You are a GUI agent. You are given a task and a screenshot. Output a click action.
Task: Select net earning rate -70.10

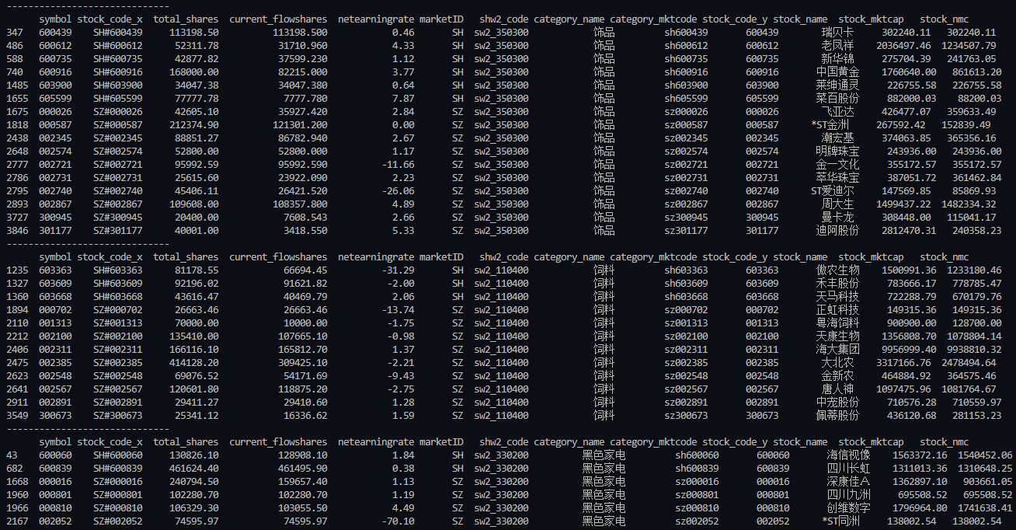[x=398, y=521]
